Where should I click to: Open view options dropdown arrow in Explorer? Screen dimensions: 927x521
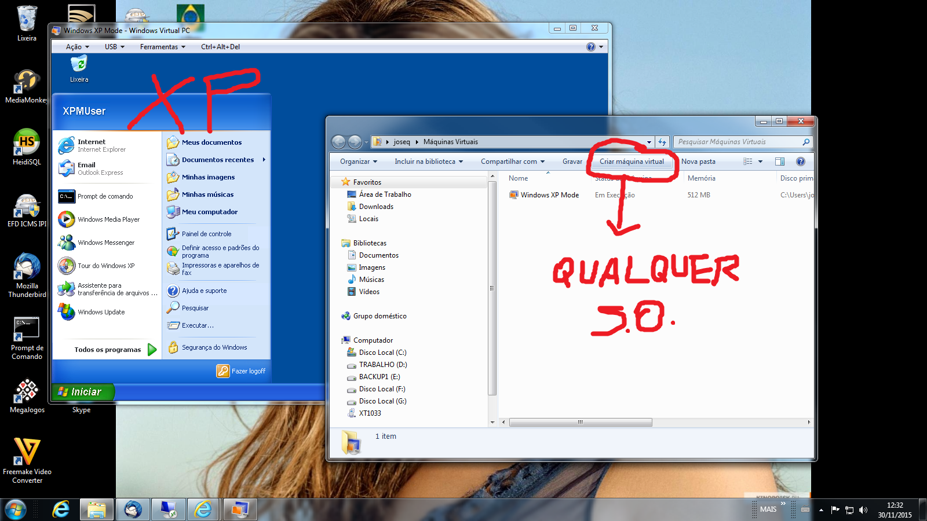click(x=760, y=162)
